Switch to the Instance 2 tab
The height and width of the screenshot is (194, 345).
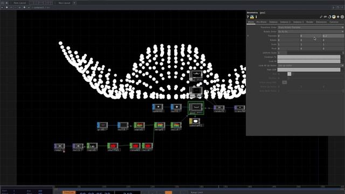(x=285, y=22)
